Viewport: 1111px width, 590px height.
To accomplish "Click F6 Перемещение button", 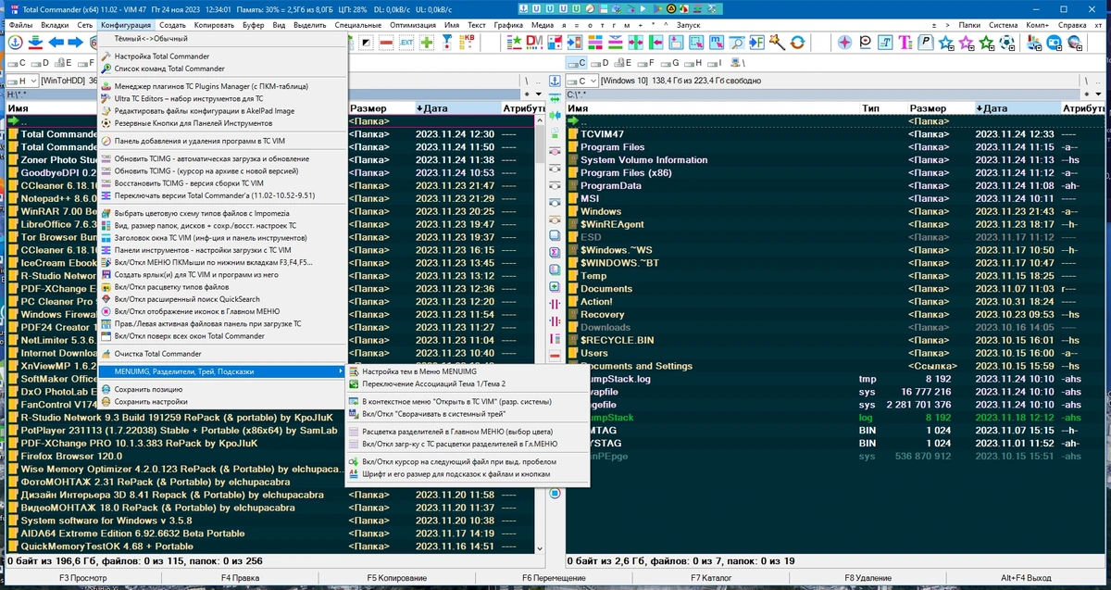I will pos(554,578).
